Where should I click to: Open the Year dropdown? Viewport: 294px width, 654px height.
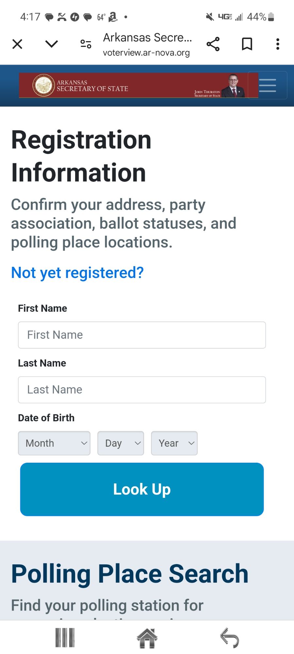tap(174, 443)
